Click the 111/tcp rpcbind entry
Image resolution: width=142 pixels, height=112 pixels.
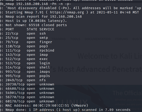(x=30, y=51)
